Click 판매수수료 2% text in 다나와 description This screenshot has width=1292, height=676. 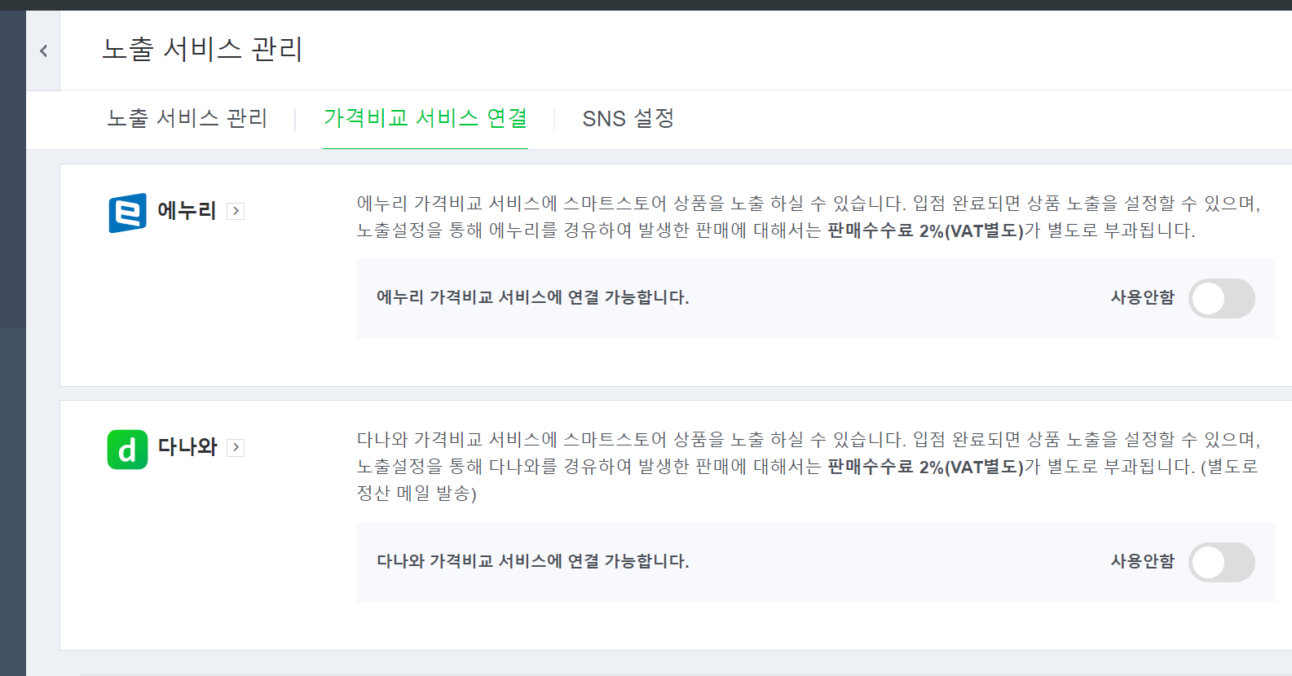pyautogui.click(x=886, y=467)
